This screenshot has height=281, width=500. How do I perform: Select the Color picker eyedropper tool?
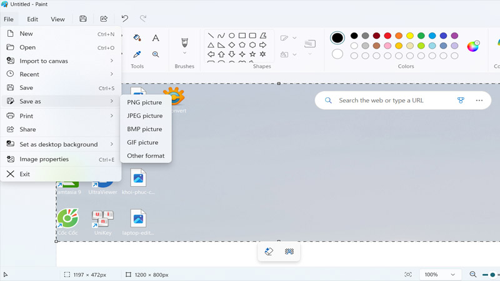point(137,54)
